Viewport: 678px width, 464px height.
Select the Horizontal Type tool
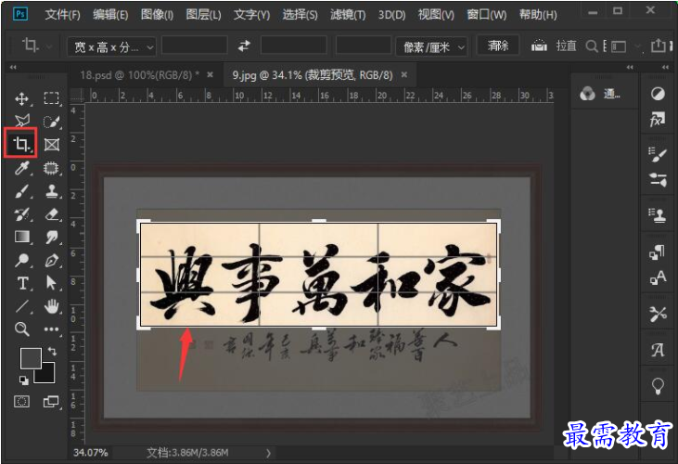click(22, 283)
